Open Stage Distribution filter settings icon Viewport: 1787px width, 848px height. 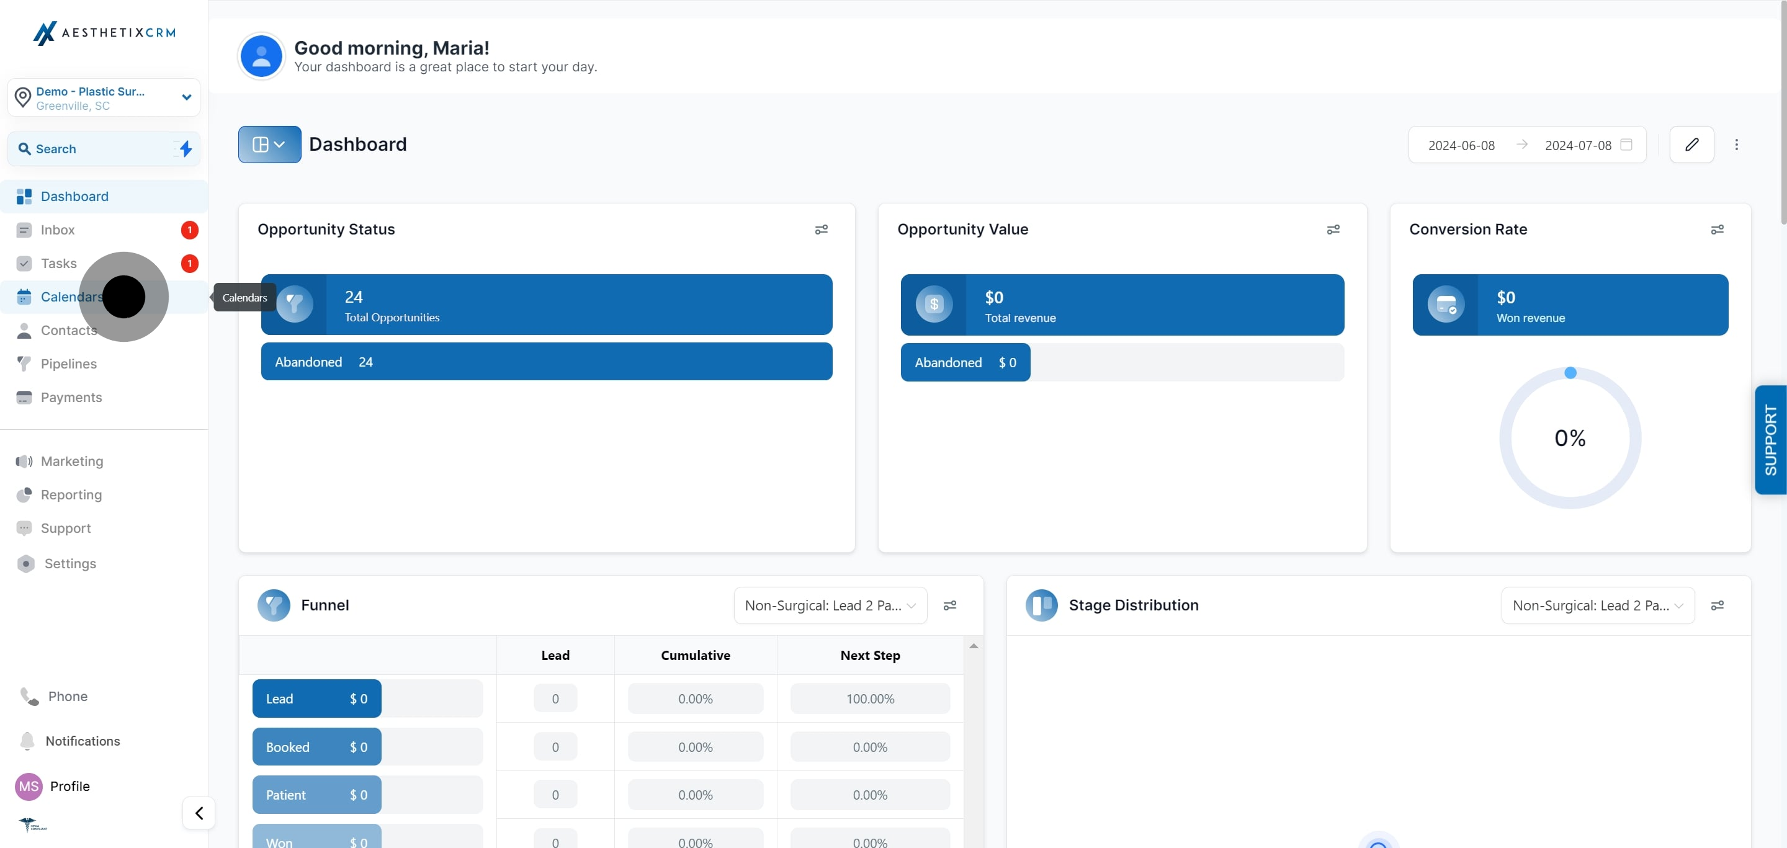click(1717, 605)
